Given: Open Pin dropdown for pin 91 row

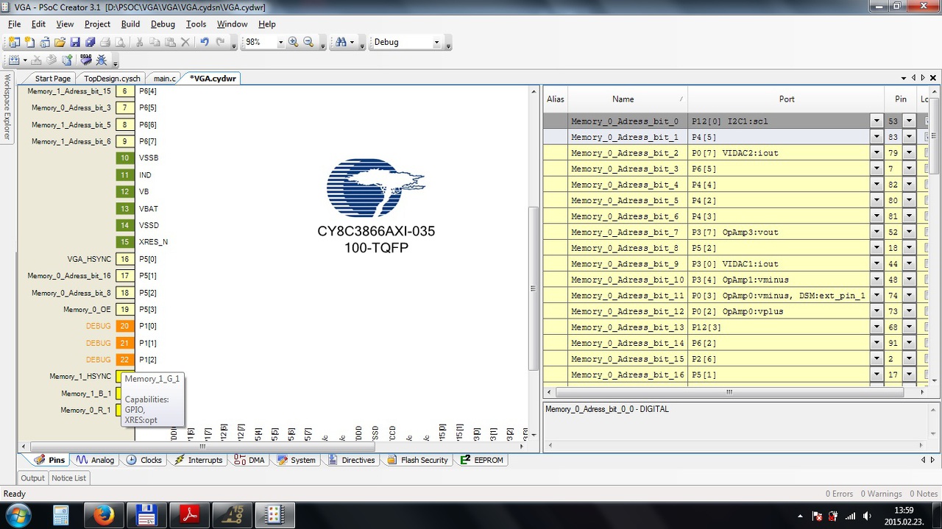Looking at the screenshot, I should click(x=909, y=343).
